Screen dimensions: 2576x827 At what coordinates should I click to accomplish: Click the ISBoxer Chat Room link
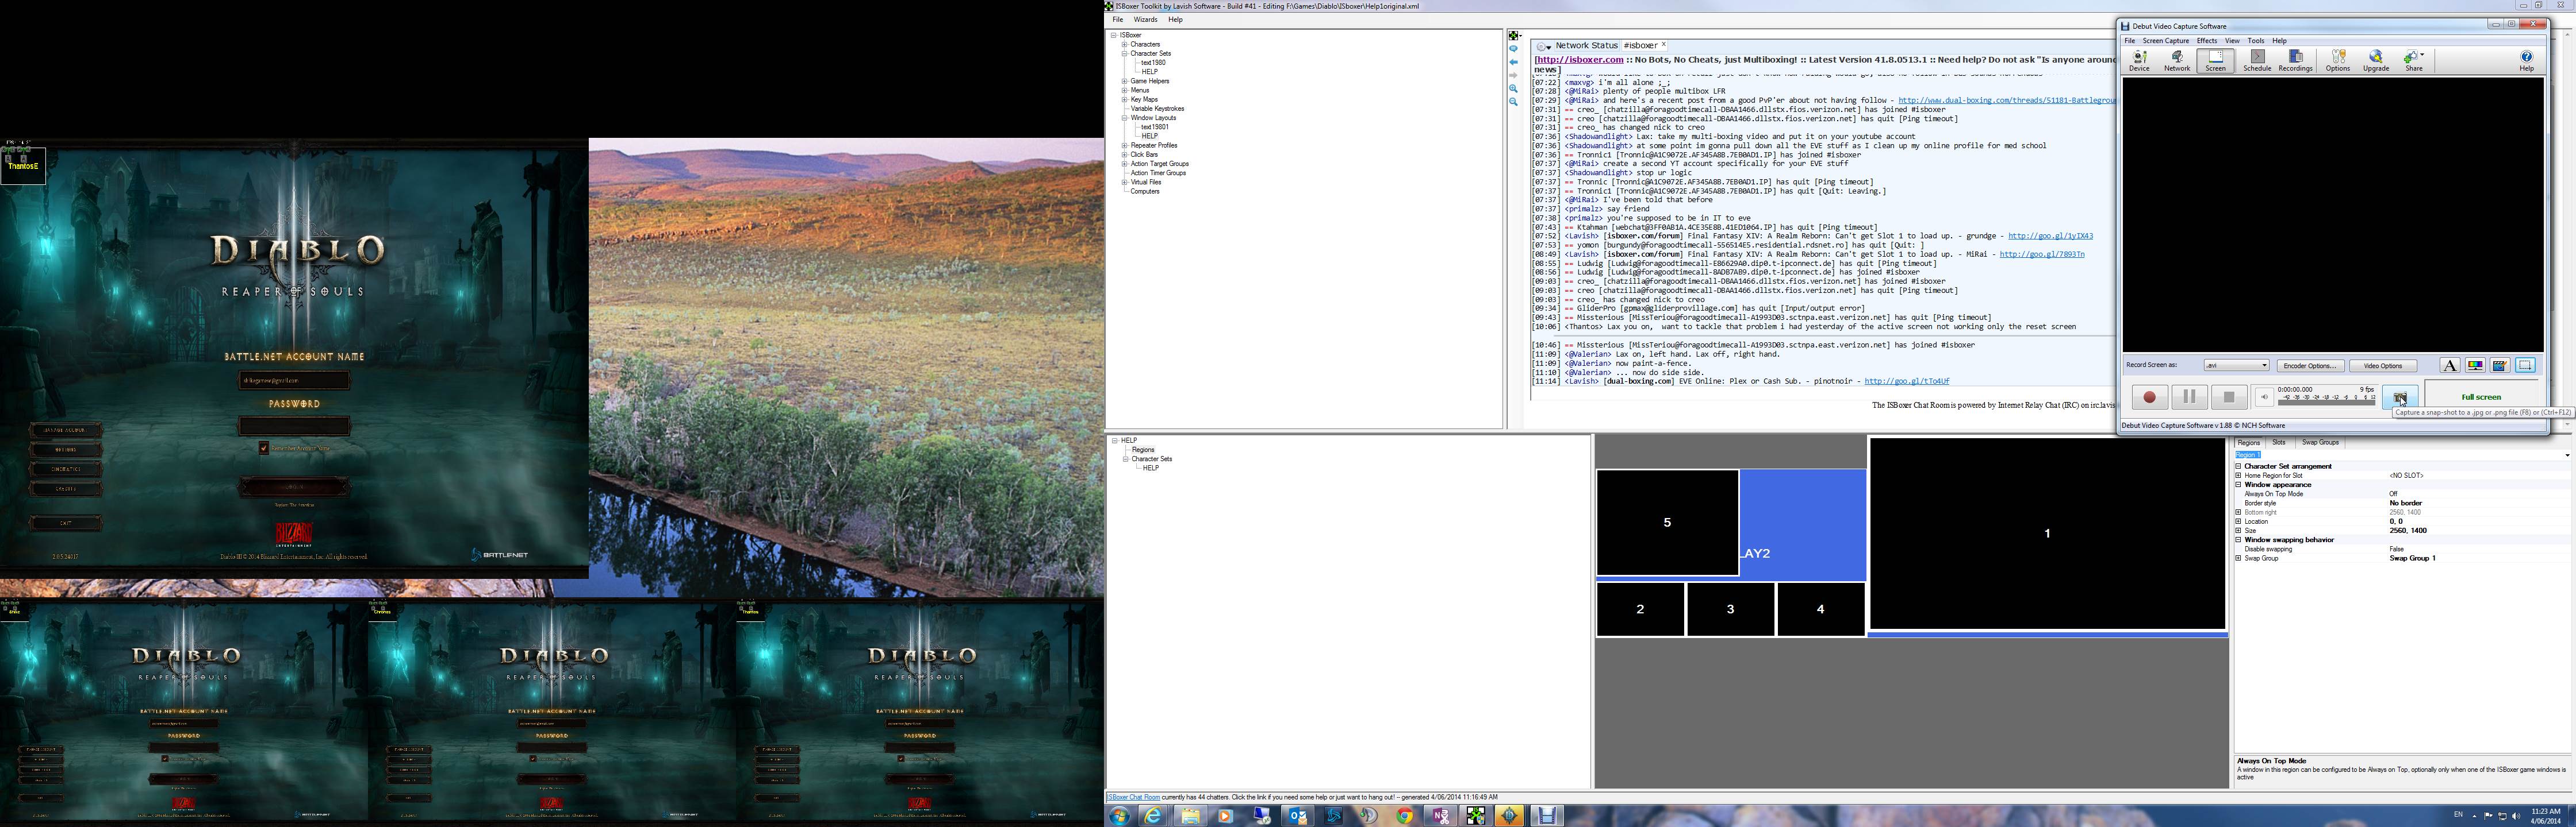[x=1133, y=797]
